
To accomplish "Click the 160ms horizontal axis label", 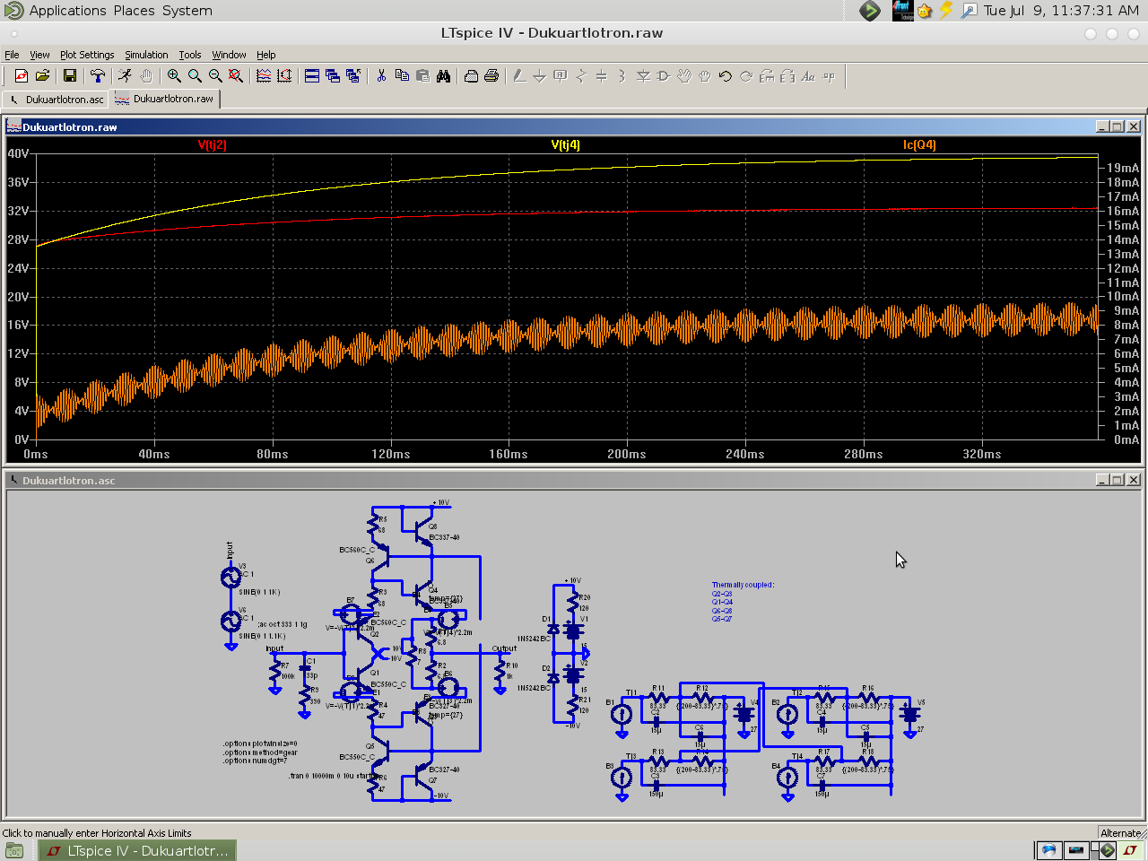I will click(509, 454).
